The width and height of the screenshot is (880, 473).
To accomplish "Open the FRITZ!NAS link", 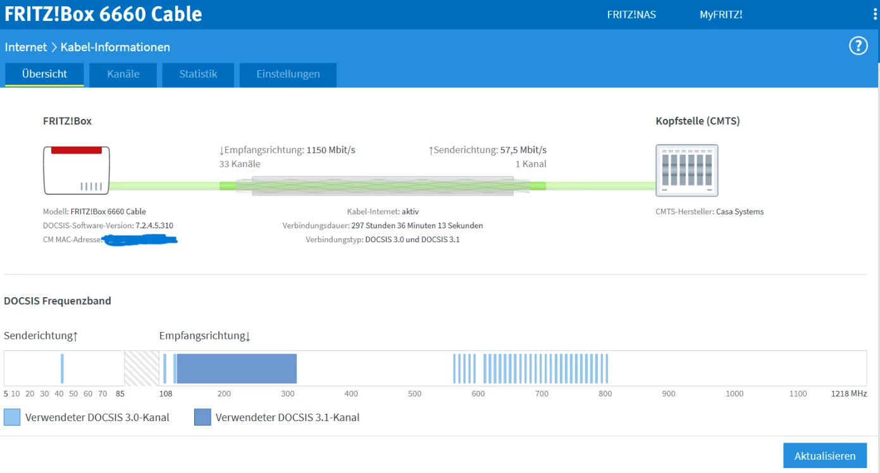I will point(631,15).
